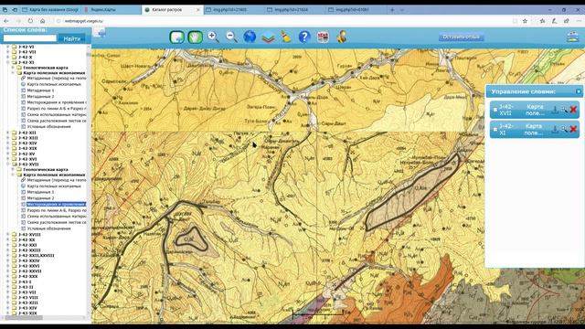Viewport: 585px width, 329px height.
Task: Select the J-42-XXIII,XXVIII tree folder
Action: coord(37,256)
